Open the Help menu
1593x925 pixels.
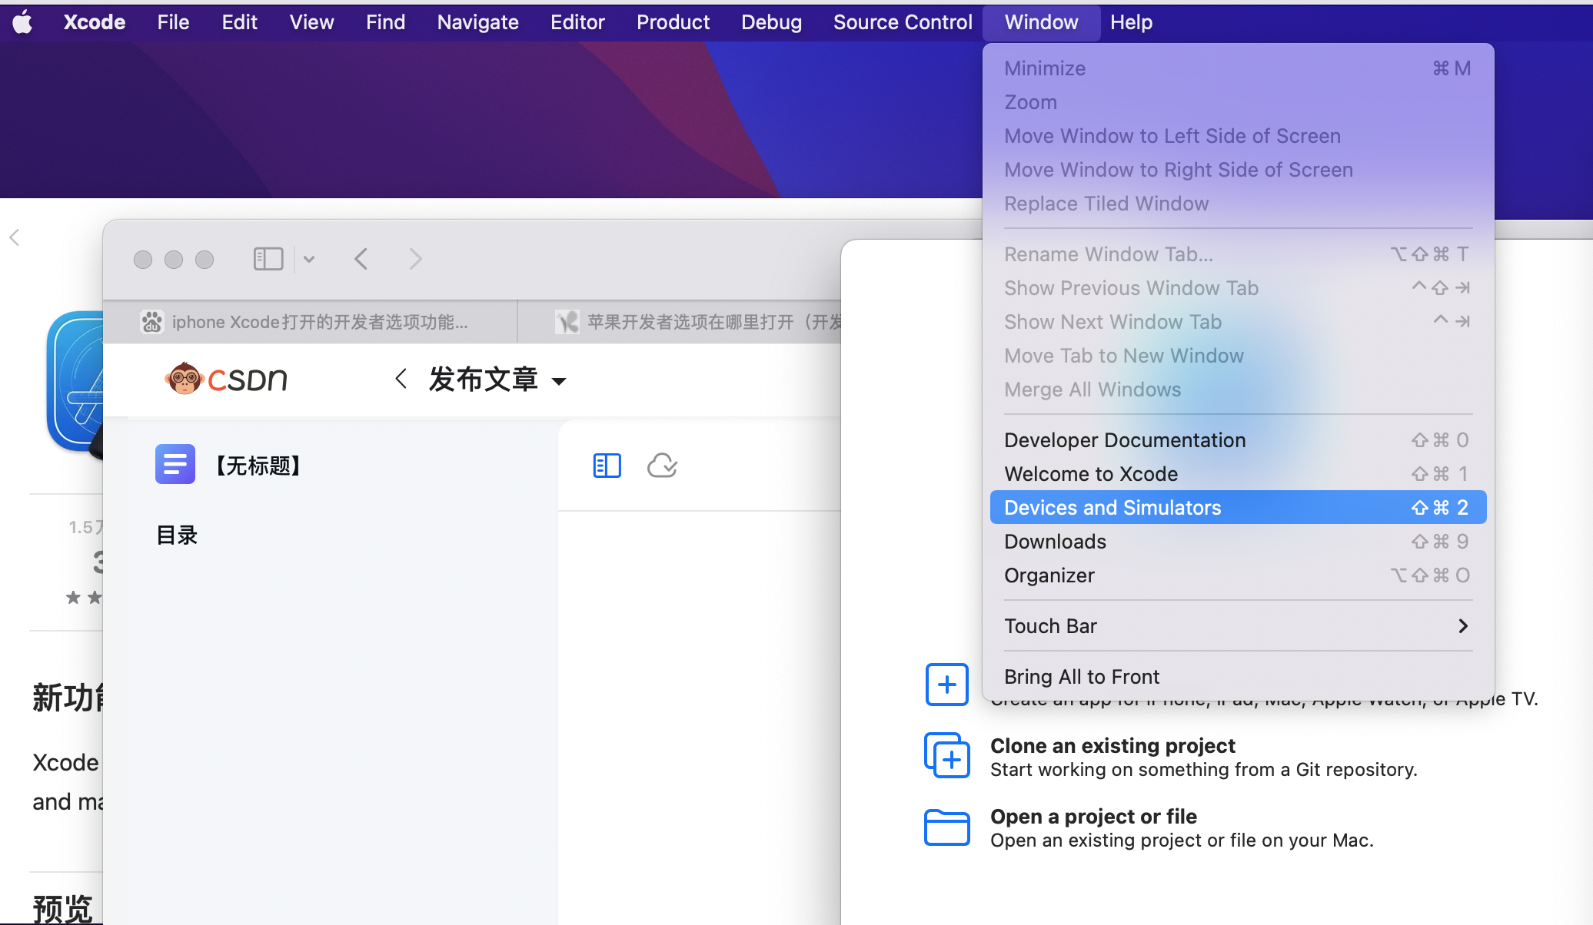point(1131,22)
